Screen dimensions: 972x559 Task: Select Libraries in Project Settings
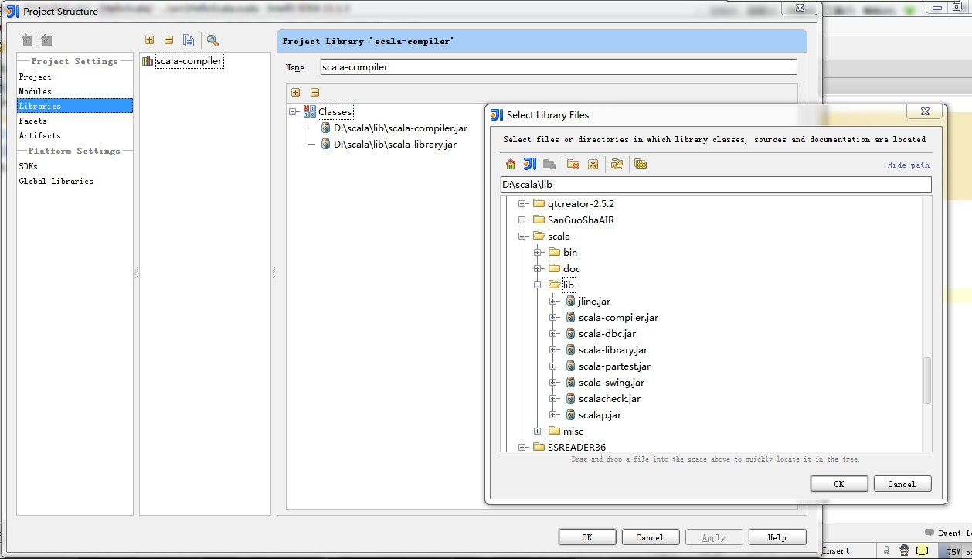coord(75,106)
